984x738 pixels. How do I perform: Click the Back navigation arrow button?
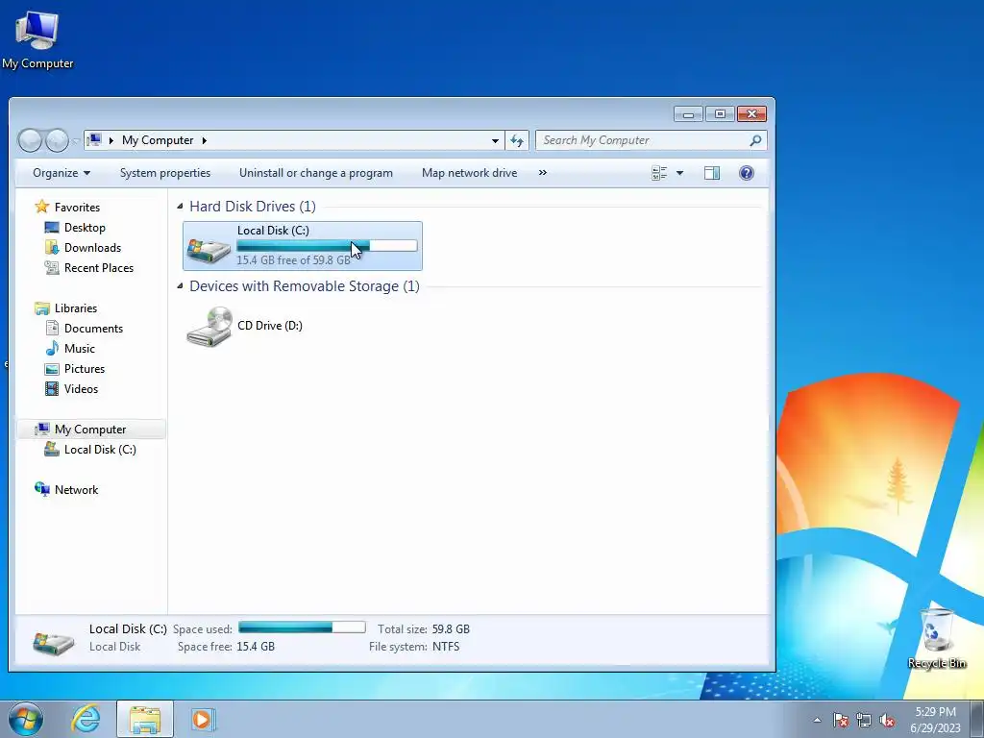pyautogui.click(x=30, y=140)
